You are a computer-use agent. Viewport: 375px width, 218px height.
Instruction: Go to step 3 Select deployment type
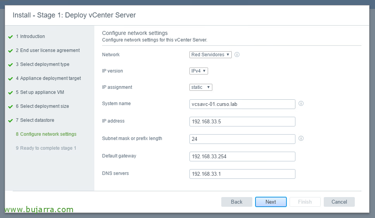43,64
